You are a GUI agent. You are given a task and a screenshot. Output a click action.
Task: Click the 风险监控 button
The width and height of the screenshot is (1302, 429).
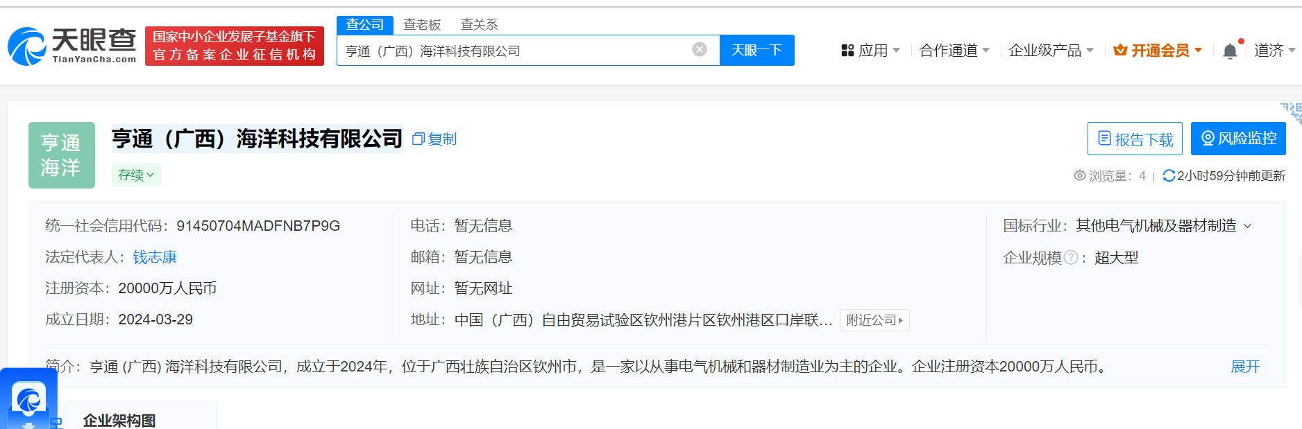pyautogui.click(x=1238, y=139)
